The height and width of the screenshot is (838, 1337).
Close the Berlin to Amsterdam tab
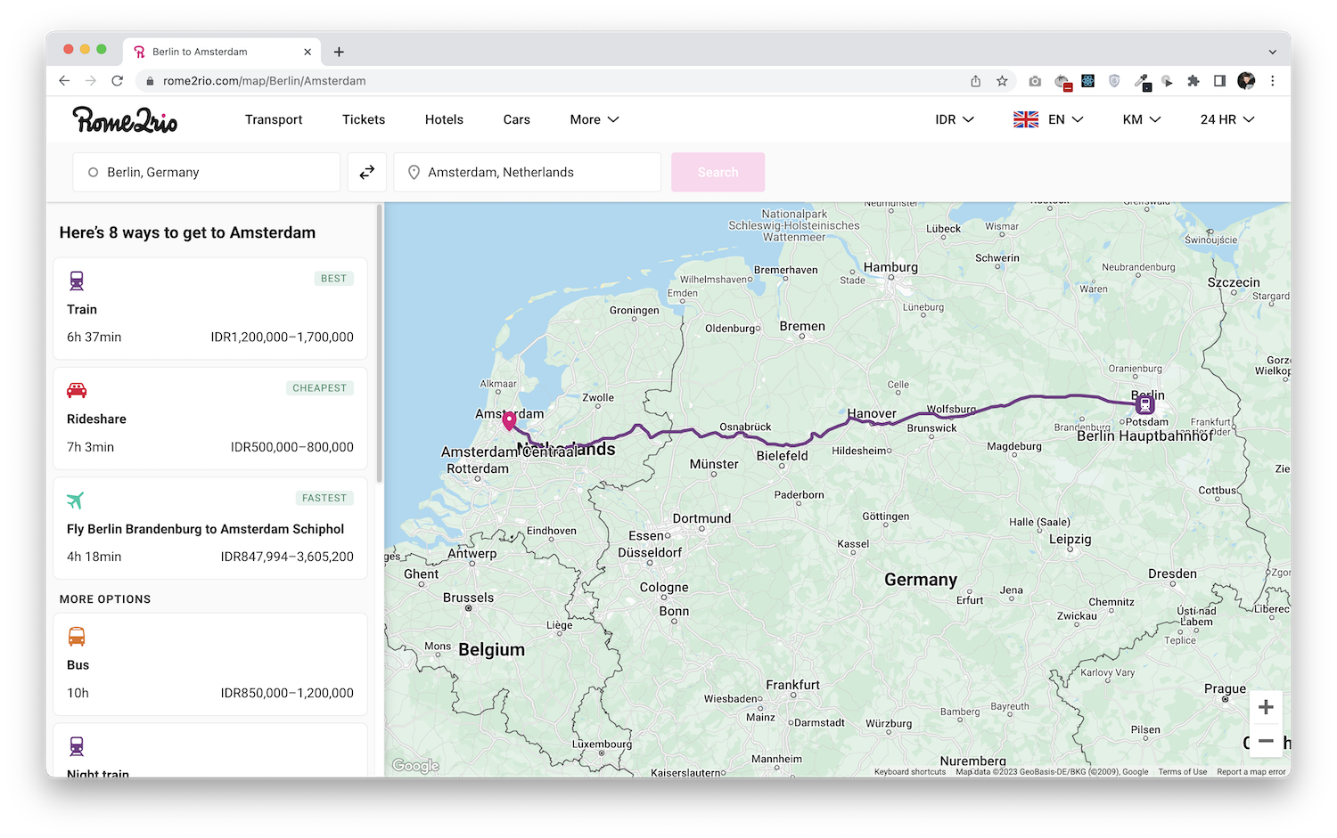pyautogui.click(x=308, y=52)
